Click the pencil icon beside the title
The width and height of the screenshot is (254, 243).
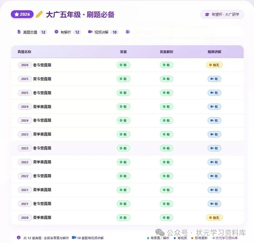click(39, 14)
